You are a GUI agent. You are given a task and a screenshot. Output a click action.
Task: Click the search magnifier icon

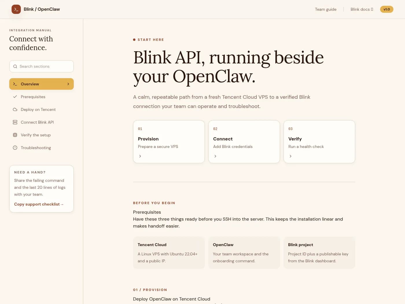pos(15,66)
